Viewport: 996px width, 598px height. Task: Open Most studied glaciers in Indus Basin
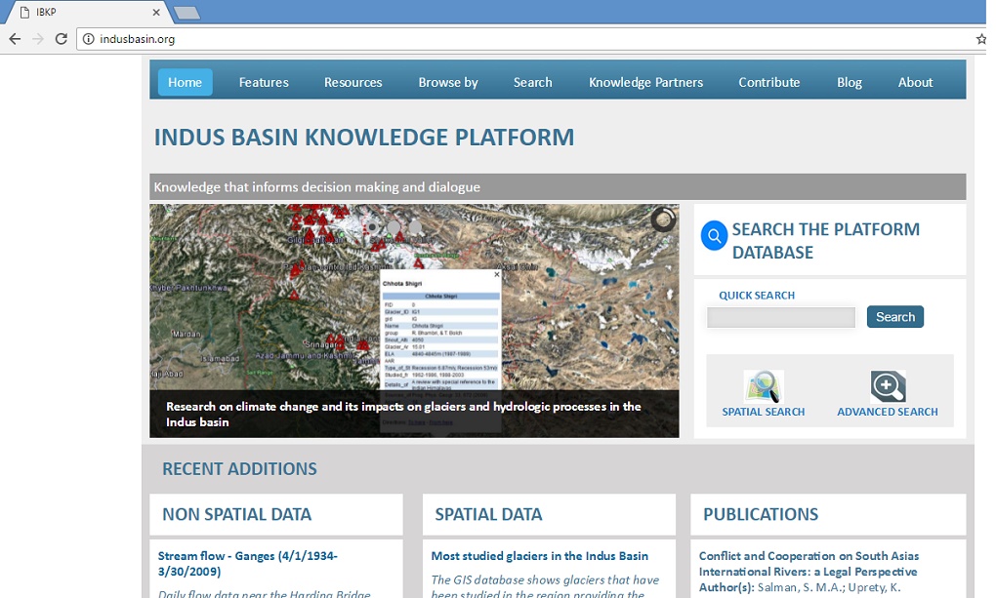(540, 556)
